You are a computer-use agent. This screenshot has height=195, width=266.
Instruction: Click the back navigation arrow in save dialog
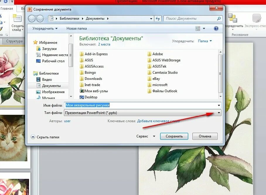pos(32,19)
